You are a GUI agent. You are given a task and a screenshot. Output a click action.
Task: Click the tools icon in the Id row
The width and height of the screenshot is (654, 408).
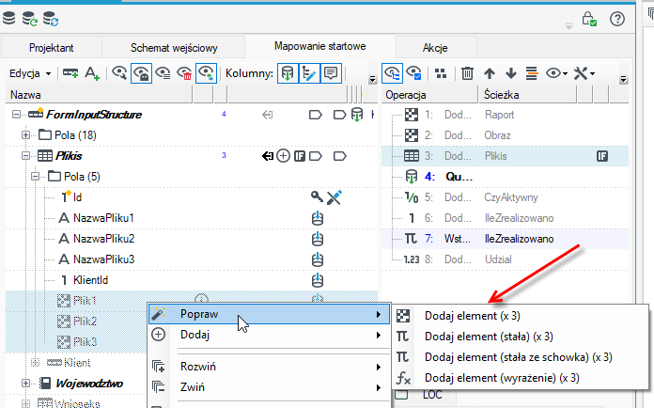click(335, 197)
